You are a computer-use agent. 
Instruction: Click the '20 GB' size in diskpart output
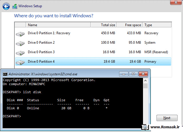pyautogui.click(x=66, y=108)
